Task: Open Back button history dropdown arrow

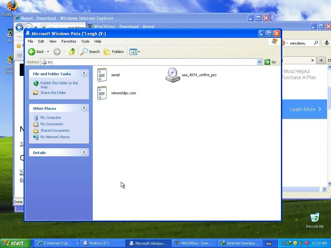Action: pyautogui.click(x=48, y=52)
